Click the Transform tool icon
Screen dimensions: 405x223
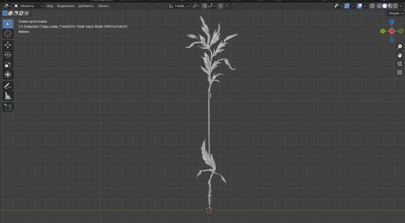pyautogui.click(x=8, y=75)
